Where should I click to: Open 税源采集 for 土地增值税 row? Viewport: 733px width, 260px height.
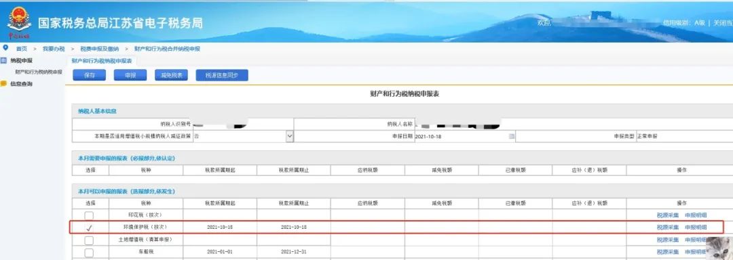(x=668, y=240)
